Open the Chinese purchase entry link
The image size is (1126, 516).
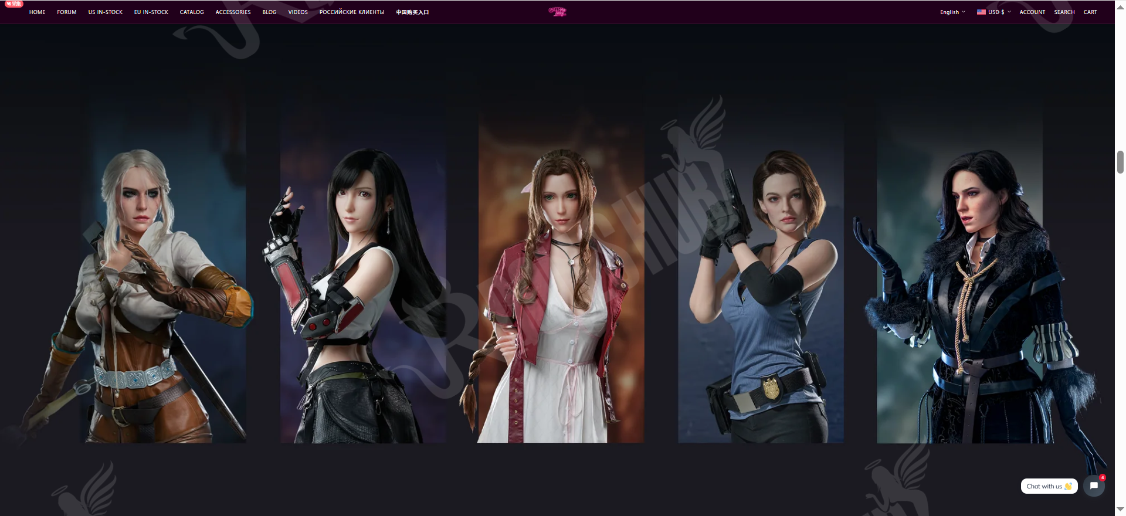pyautogui.click(x=412, y=12)
